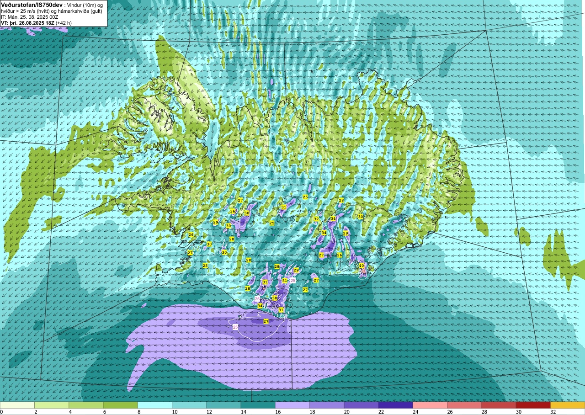The image size is (585, 415).
Task: Click the 12–14 m/s teal legend swatch
Action: pyautogui.click(x=223, y=405)
